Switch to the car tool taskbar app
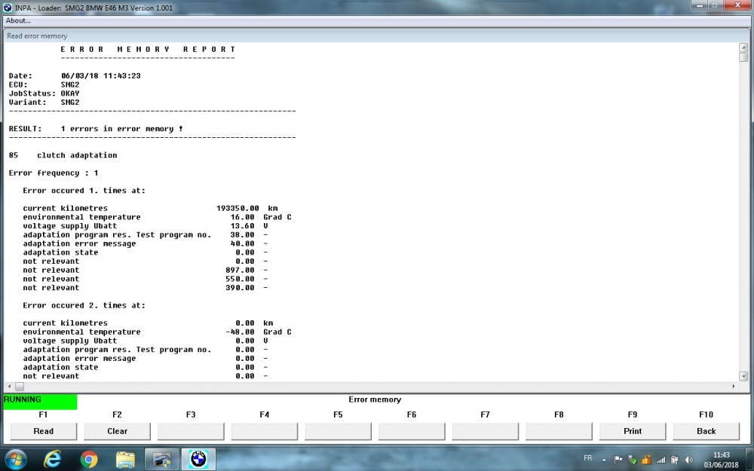This screenshot has width=754, height=471. [161, 460]
